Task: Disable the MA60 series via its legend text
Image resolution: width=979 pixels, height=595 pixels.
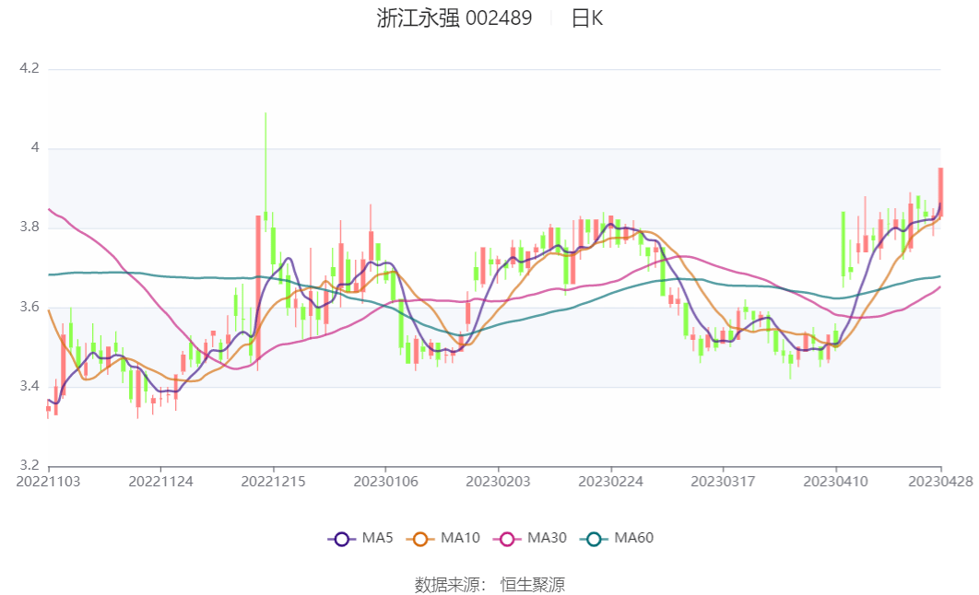Action: click(633, 539)
